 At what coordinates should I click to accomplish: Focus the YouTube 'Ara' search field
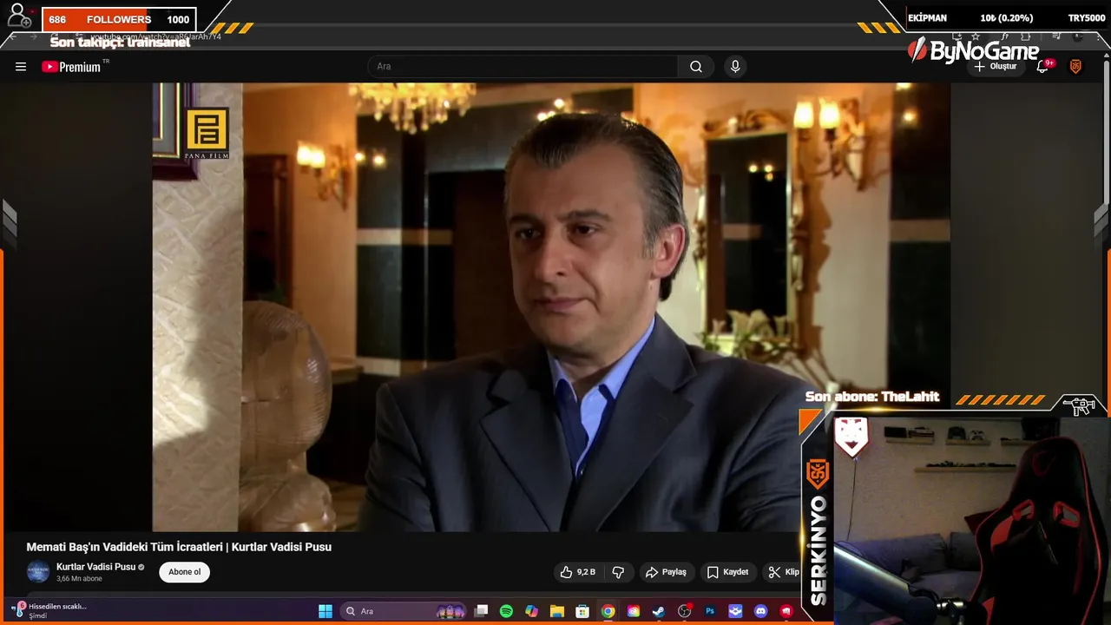(x=523, y=67)
